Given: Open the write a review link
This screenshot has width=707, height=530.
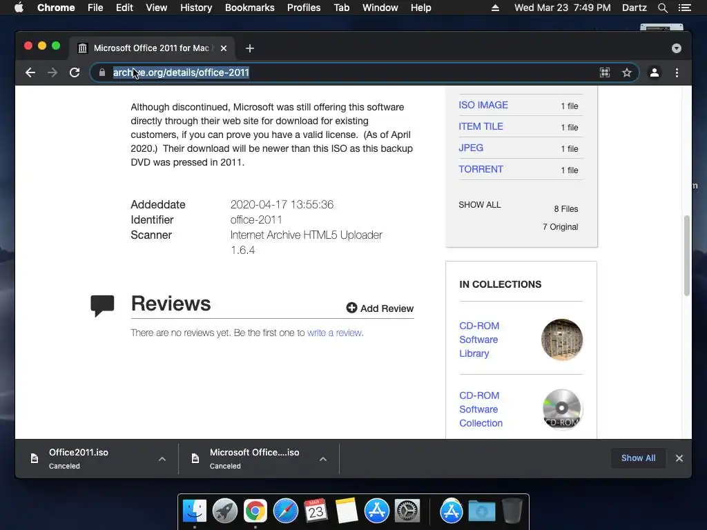Looking at the screenshot, I should (335, 333).
